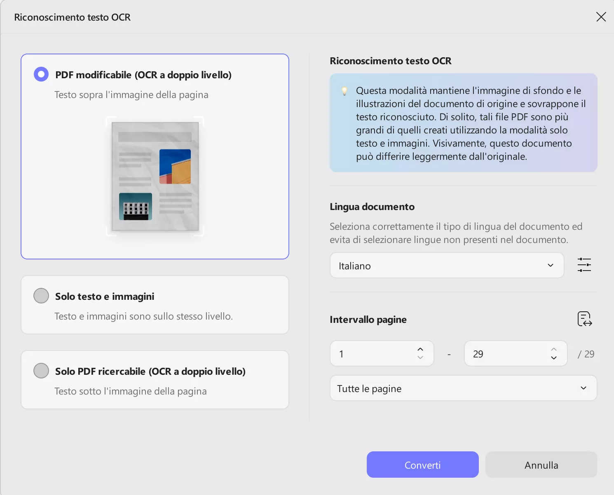The width and height of the screenshot is (614, 495).
Task: Click the blue OCR info description box
Action: click(x=463, y=123)
